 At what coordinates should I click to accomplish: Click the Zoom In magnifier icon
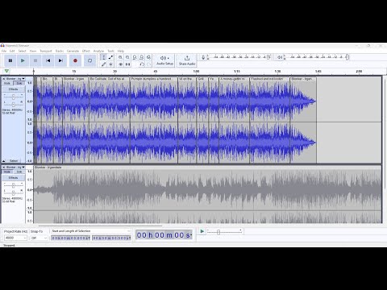click(x=120, y=57)
